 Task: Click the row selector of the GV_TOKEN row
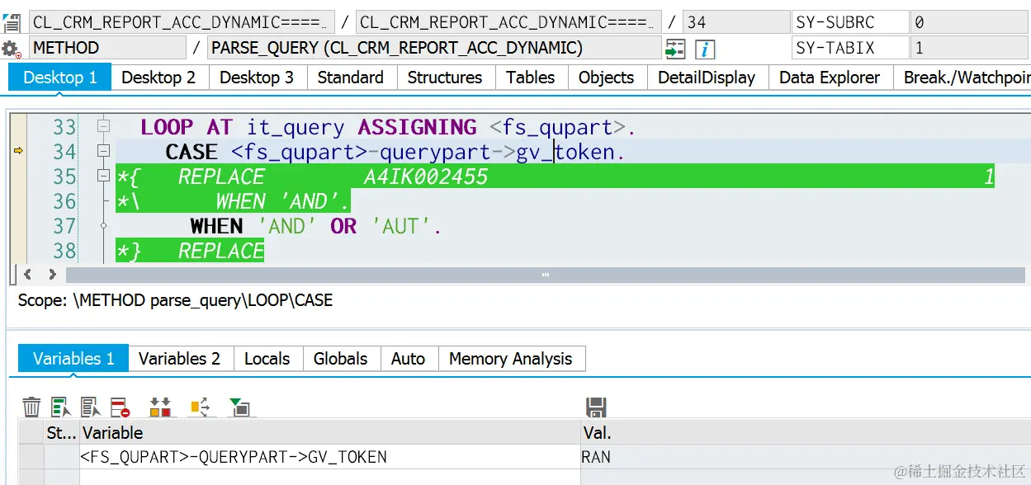tap(31, 456)
